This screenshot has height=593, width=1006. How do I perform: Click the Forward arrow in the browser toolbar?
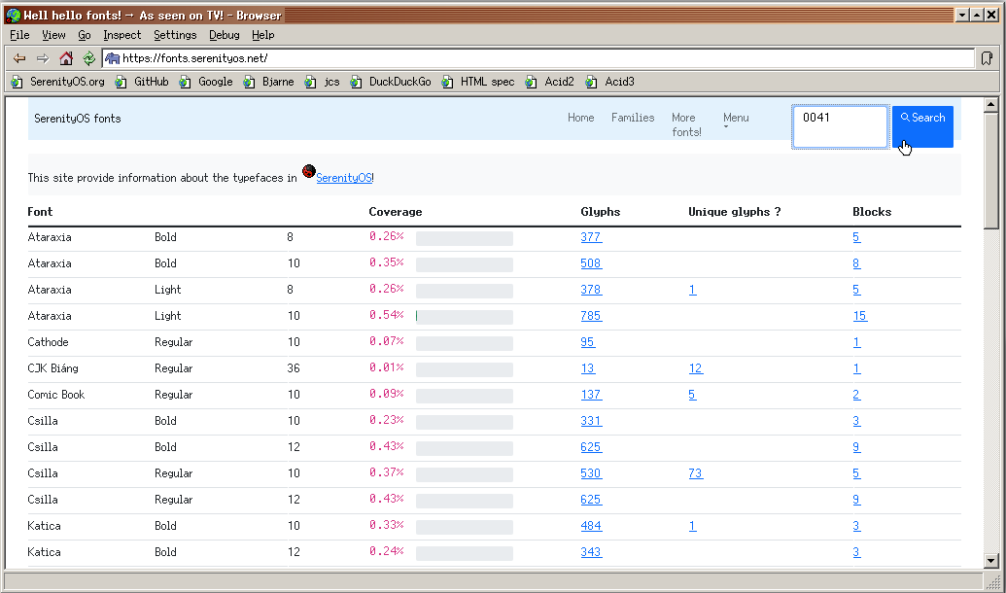click(43, 58)
